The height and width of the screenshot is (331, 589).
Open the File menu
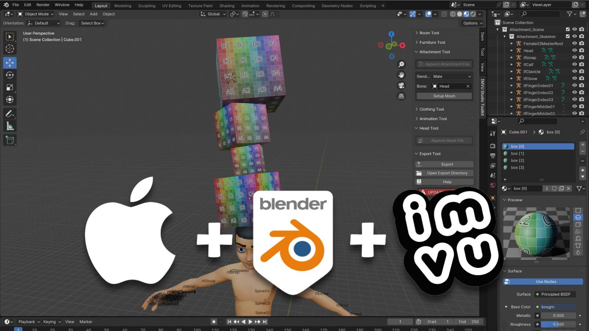16,5
